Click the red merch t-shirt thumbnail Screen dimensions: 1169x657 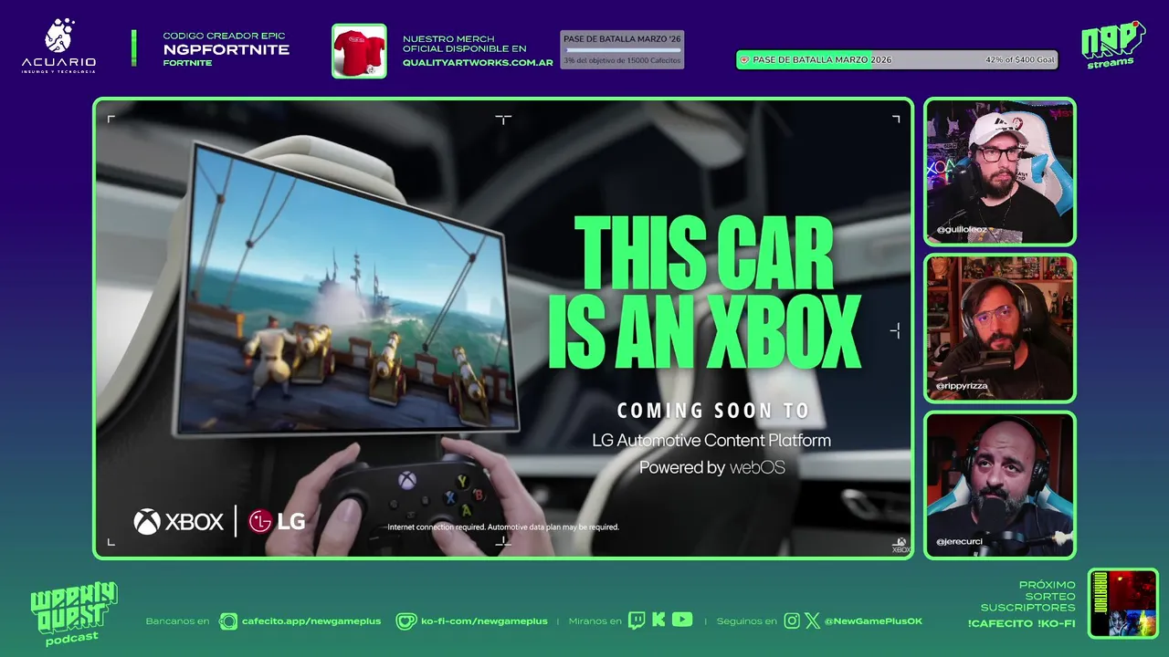359,51
